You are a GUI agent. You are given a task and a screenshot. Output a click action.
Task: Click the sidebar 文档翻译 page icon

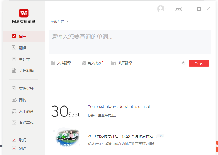tap(14, 70)
